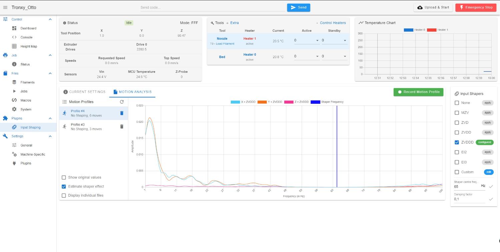Open Height Map from sidebar

(x=29, y=46)
